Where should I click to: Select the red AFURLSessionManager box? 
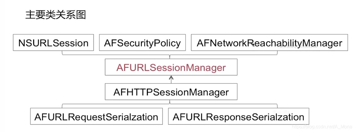171,67
